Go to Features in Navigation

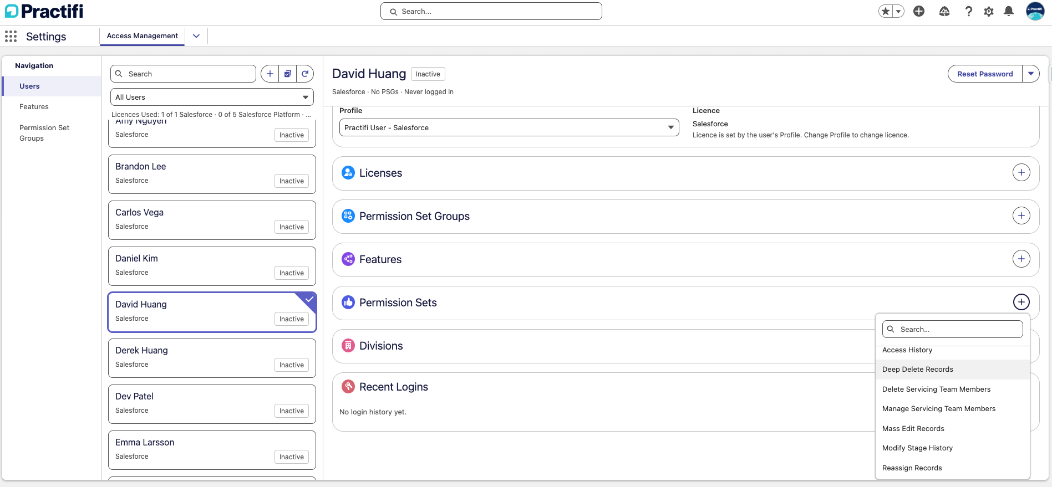[x=52, y=107]
